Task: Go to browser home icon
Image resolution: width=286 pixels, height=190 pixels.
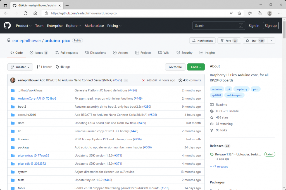Action: point(35,13)
